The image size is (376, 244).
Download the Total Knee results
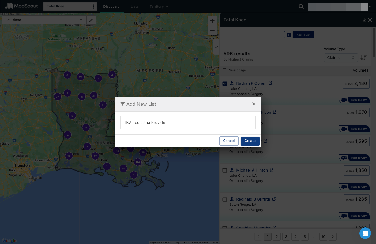click(364, 20)
